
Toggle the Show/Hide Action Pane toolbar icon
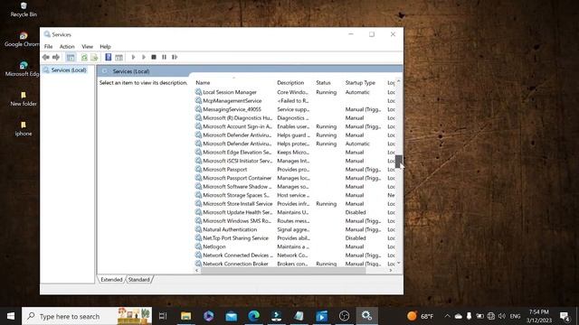click(119, 57)
